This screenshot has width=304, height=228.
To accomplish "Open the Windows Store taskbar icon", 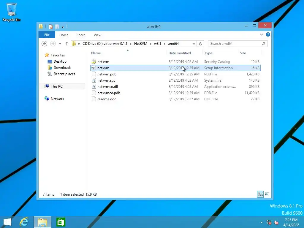I will pos(61,222).
